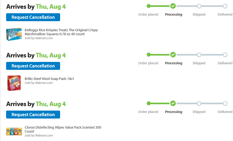Click the green progress bar segment on Brillo order
Screen dimensions: 233x141
[160, 55]
